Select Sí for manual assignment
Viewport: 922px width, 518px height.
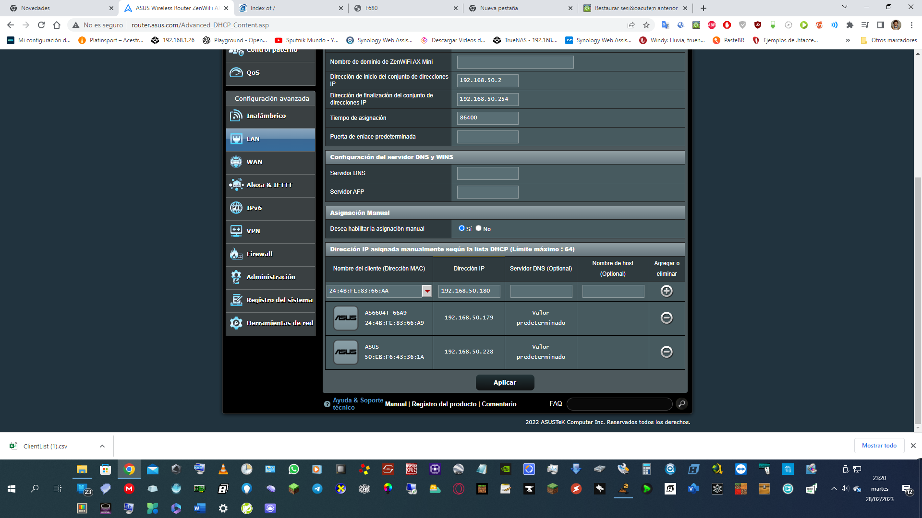click(x=461, y=228)
